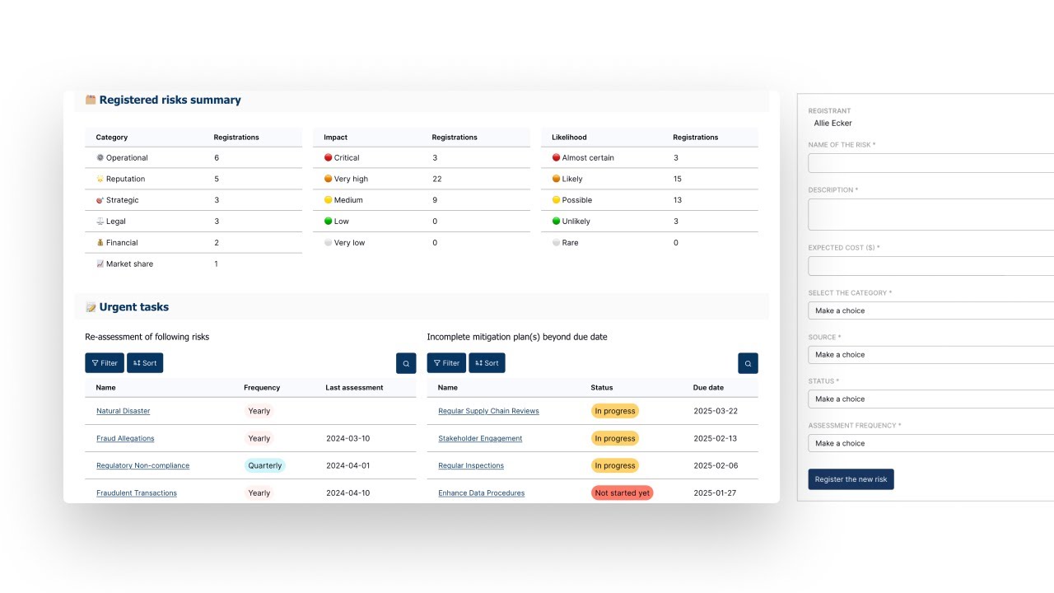This screenshot has width=1054, height=593.
Task: Open Regular Inspections plan link
Action: pyautogui.click(x=471, y=465)
